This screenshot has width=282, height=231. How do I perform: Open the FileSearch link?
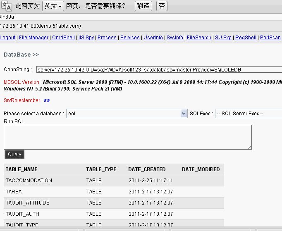pos(199,37)
